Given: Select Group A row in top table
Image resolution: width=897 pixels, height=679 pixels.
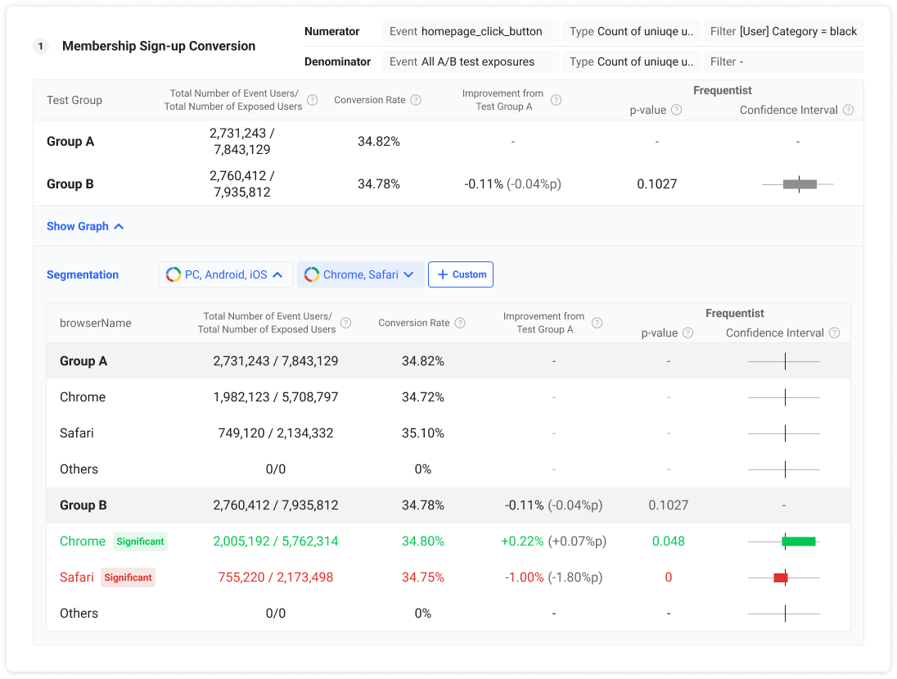Looking at the screenshot, I should tap(448, 142).
